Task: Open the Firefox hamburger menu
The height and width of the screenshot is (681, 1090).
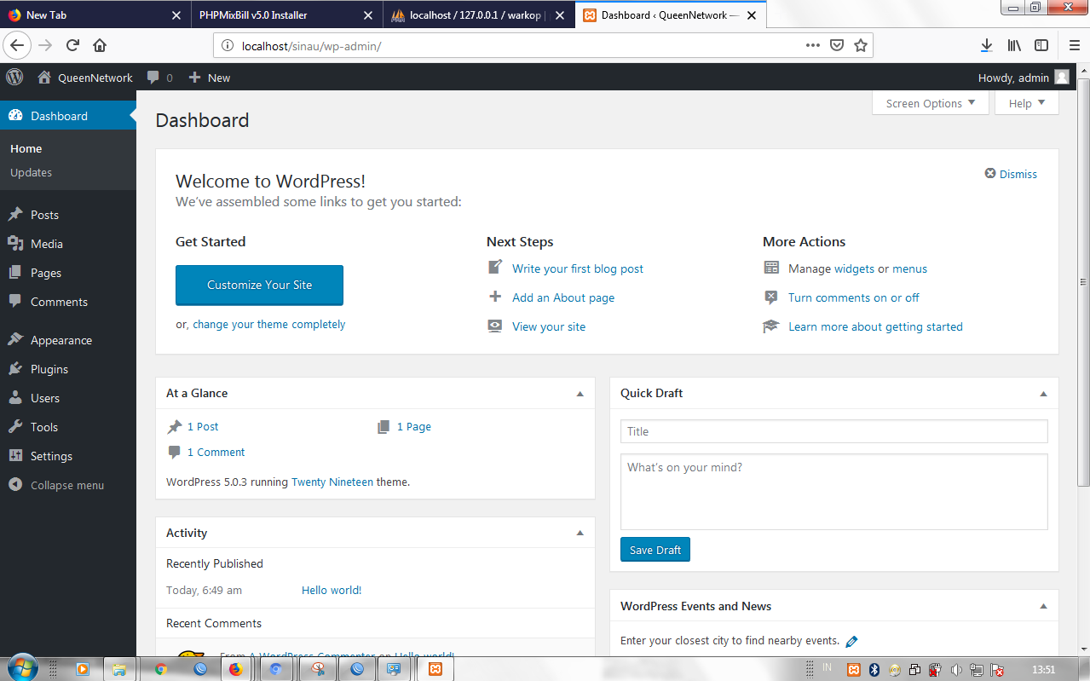Action: click(x=1074, y=45)
